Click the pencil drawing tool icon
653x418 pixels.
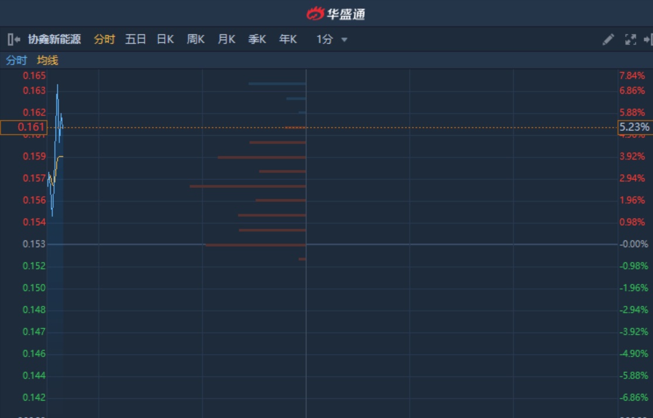pyautogui.click(x=608, y=39)
